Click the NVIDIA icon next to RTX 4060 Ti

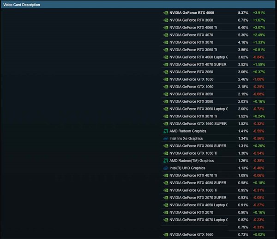click(x=166, y=28)
